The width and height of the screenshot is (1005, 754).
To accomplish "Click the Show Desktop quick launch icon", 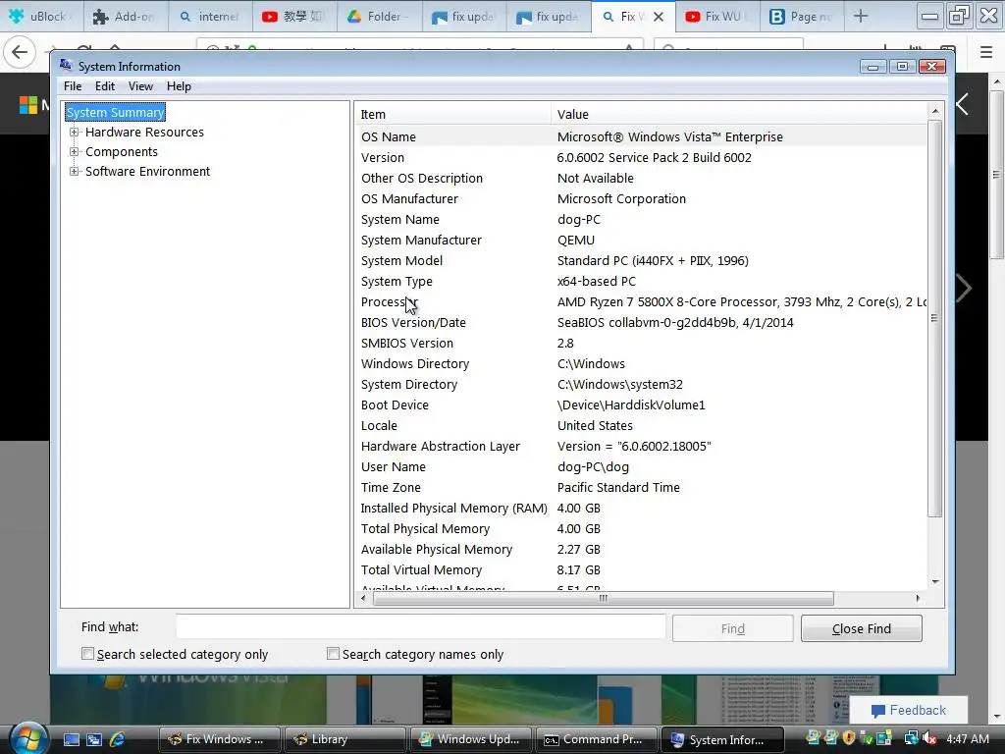I will pos(71,739).
